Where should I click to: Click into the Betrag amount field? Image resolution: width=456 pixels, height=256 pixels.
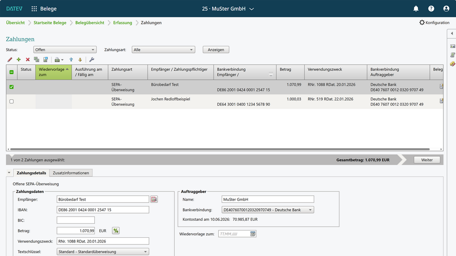tap(76, 231)
